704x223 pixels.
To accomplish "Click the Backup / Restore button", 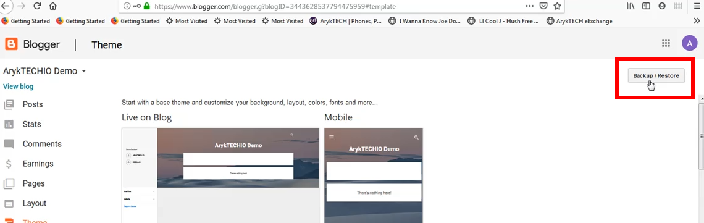I will (x=656, y=76).
